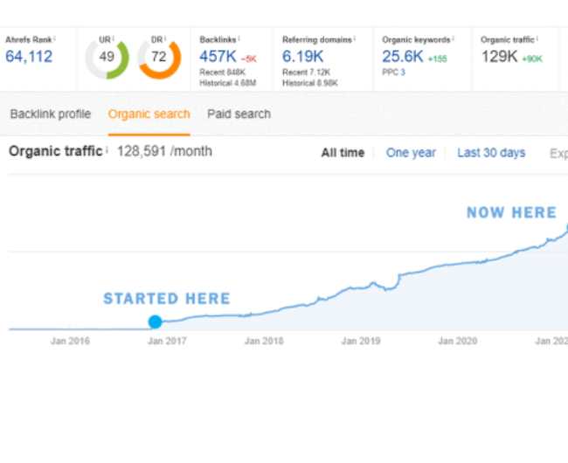This screenshot has height=463, width=568.
Task: Click Referring domains info icon
Action: 356,39
